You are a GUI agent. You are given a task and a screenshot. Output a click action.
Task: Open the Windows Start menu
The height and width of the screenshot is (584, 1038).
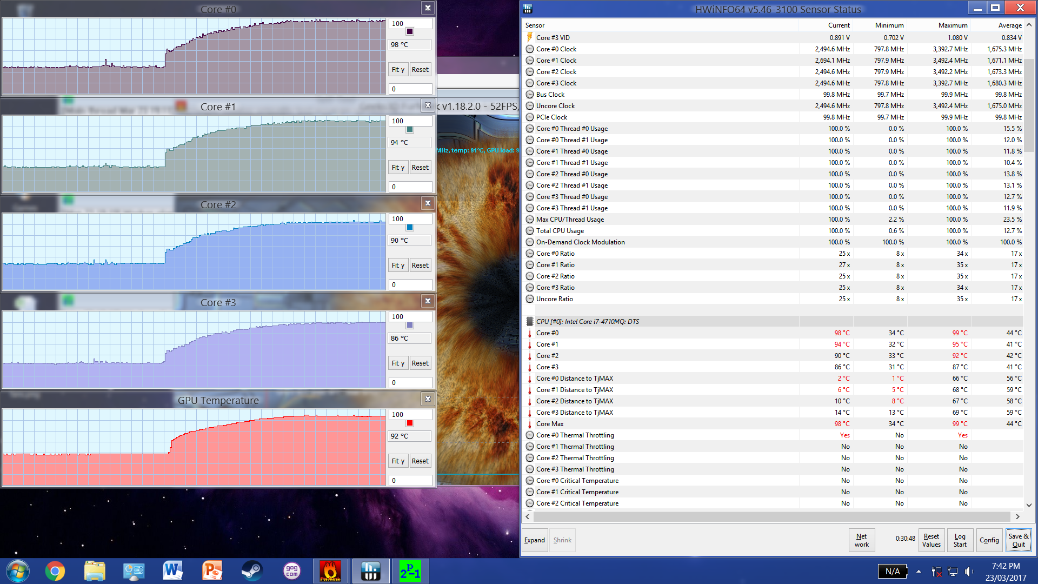coord(17,571)
